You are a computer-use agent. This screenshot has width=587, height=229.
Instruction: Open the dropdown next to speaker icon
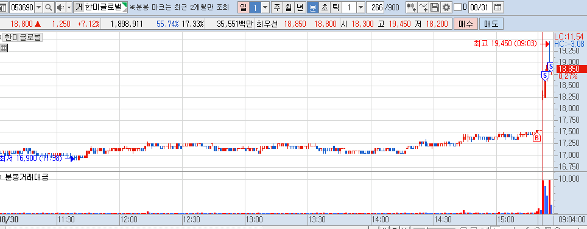pos(69,7)
